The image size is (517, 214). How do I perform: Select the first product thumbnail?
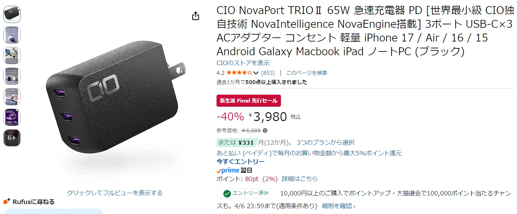12,14
